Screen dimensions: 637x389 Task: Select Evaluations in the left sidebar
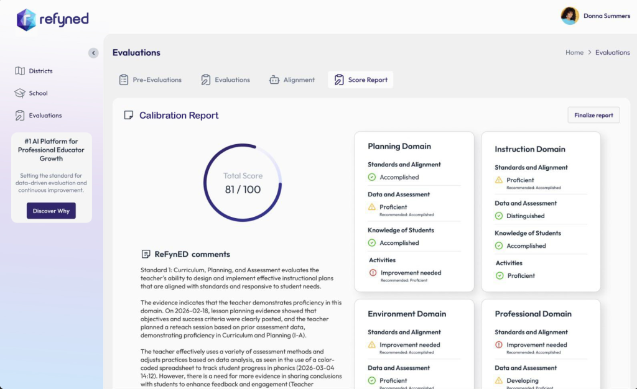45,116
